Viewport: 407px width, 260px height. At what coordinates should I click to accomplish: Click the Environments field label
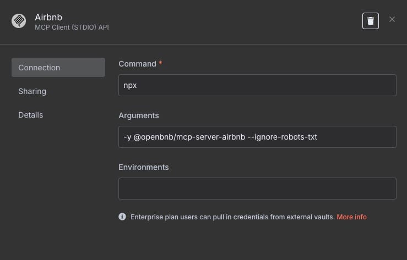(x=144, y=167)
